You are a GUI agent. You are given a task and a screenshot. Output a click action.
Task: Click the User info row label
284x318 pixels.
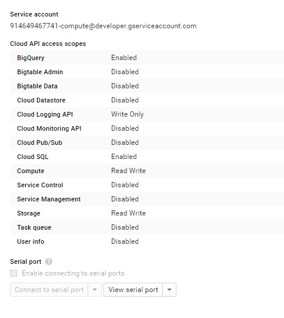point(31,241)
